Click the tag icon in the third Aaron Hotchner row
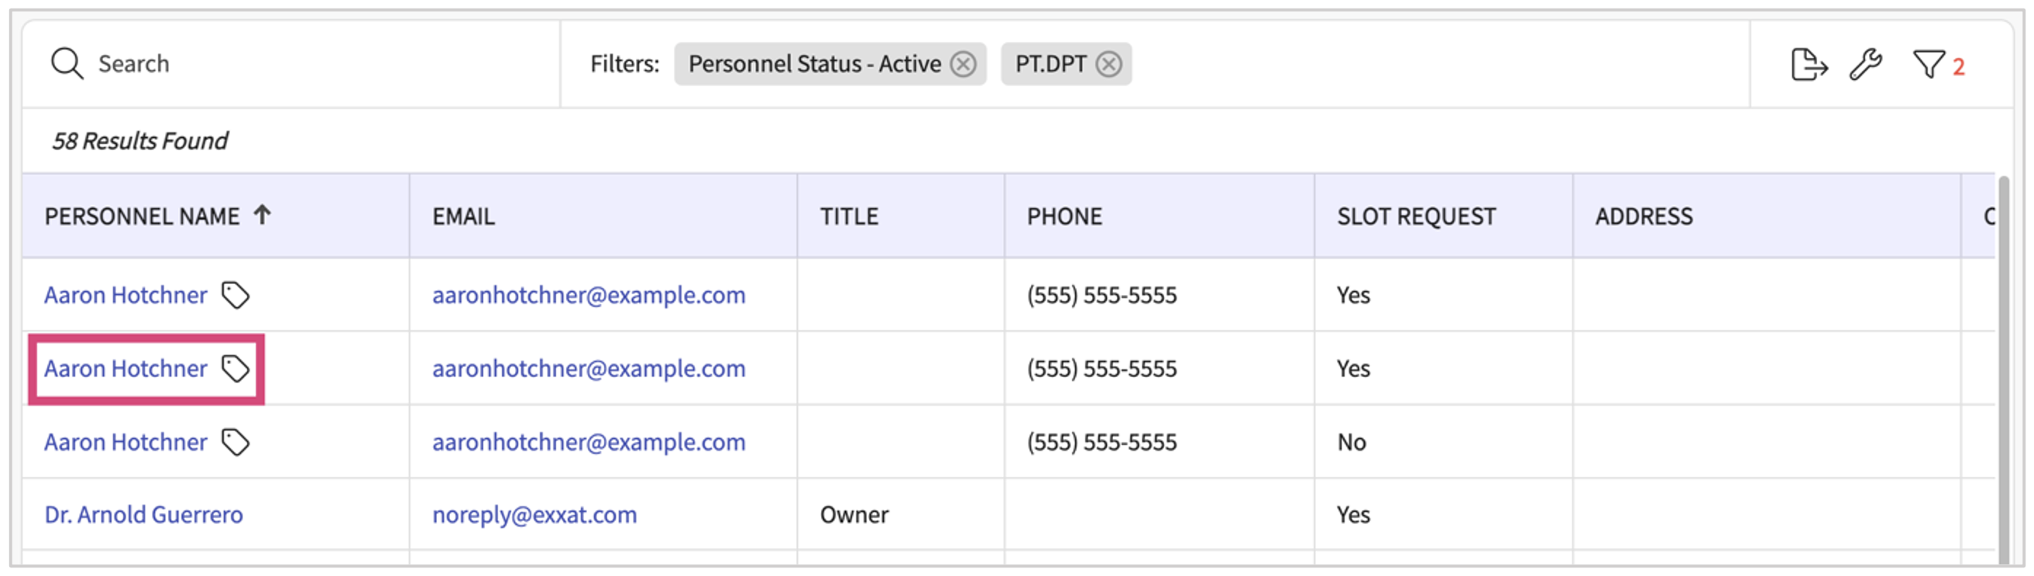Screen dimensions: 2034x576 (235, 442)
